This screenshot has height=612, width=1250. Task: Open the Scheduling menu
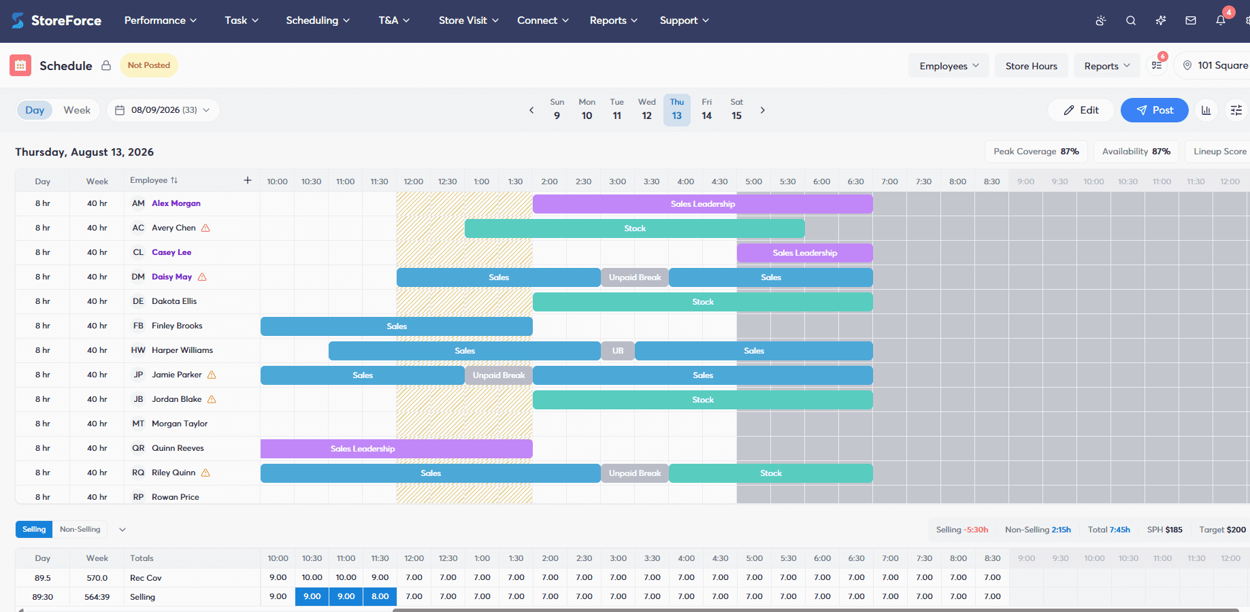click(x=318, y=20)
